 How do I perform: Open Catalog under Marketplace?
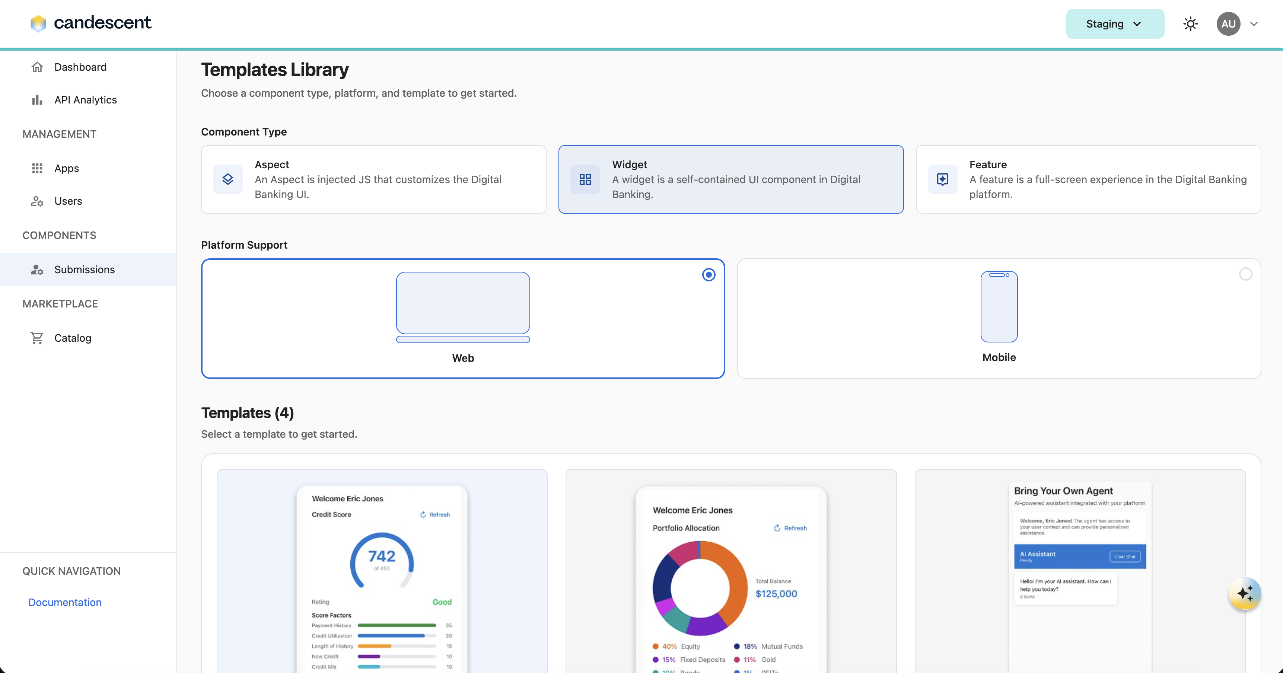pyautogui.click(x=88, y=338)
